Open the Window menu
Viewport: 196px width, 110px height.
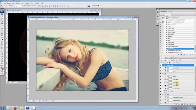(x=37, y=3)
